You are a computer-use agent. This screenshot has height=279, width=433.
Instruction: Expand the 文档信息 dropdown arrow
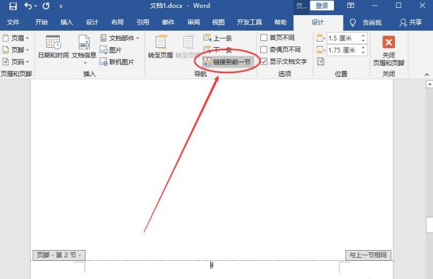tap(85, 63)
